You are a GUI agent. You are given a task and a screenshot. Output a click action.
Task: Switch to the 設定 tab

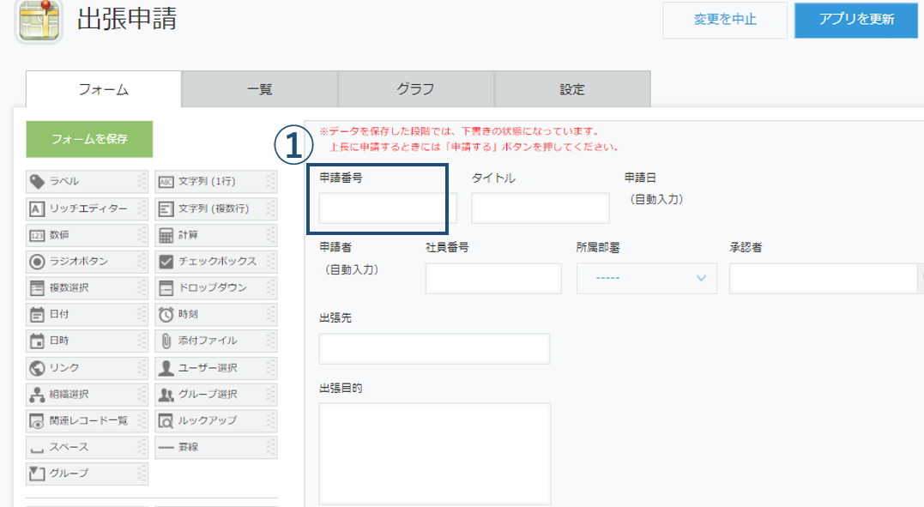click(572, 89)
